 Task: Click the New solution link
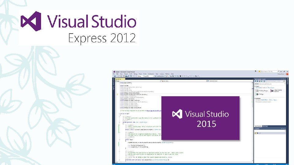[271, 100]
